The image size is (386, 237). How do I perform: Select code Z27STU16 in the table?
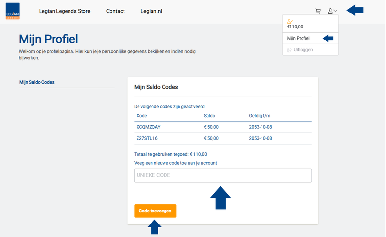147,138
